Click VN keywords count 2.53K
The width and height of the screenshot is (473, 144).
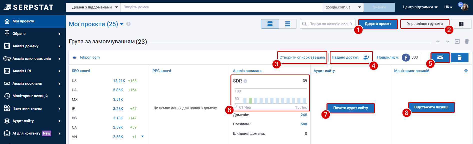point(118,137)
